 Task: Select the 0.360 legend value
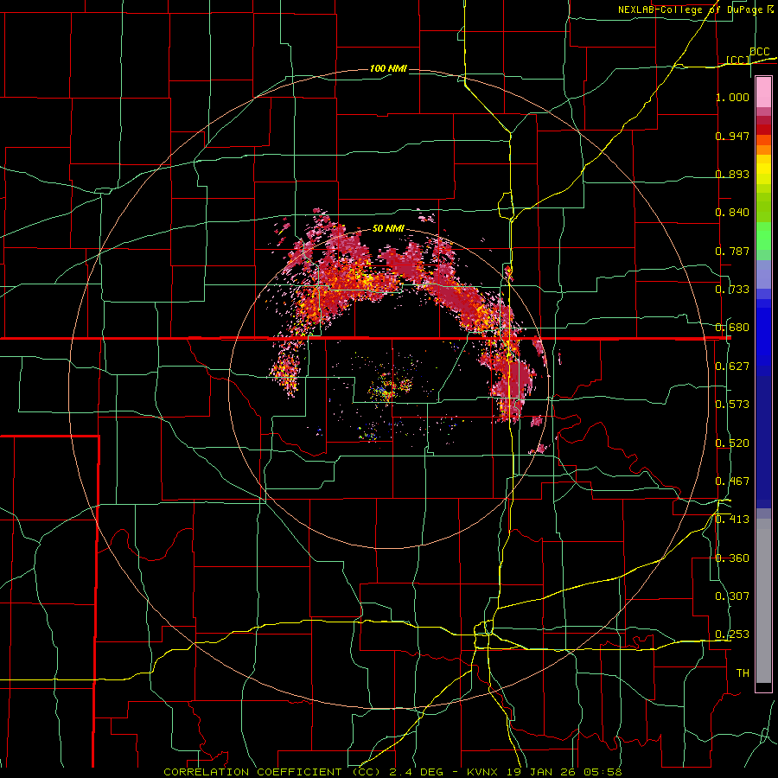(x=732, y=558)
